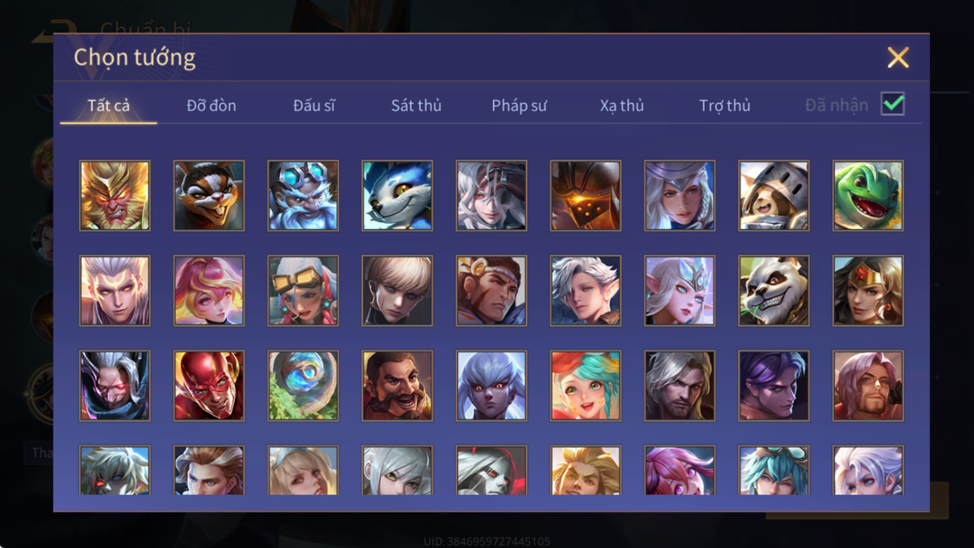This screenshot has height=548, width=974.
Task: Show the Xạ thủ hero category
Action: click(x=622, y=105)
